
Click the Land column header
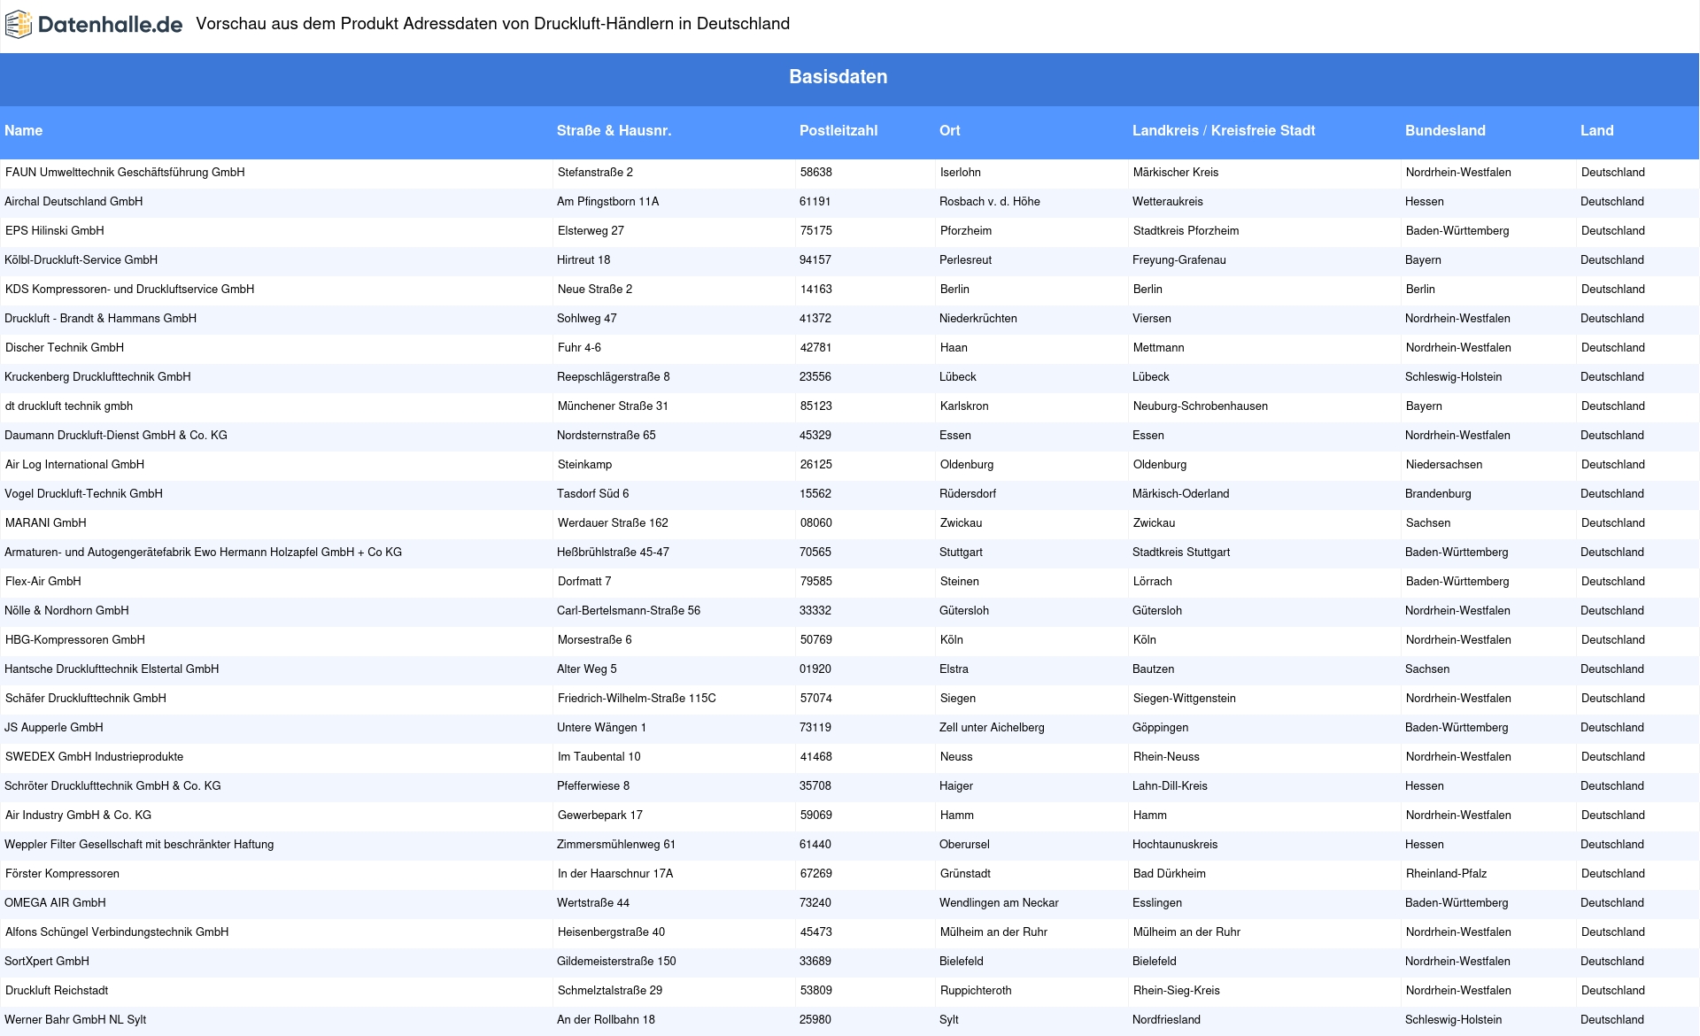coord(1597,130)
